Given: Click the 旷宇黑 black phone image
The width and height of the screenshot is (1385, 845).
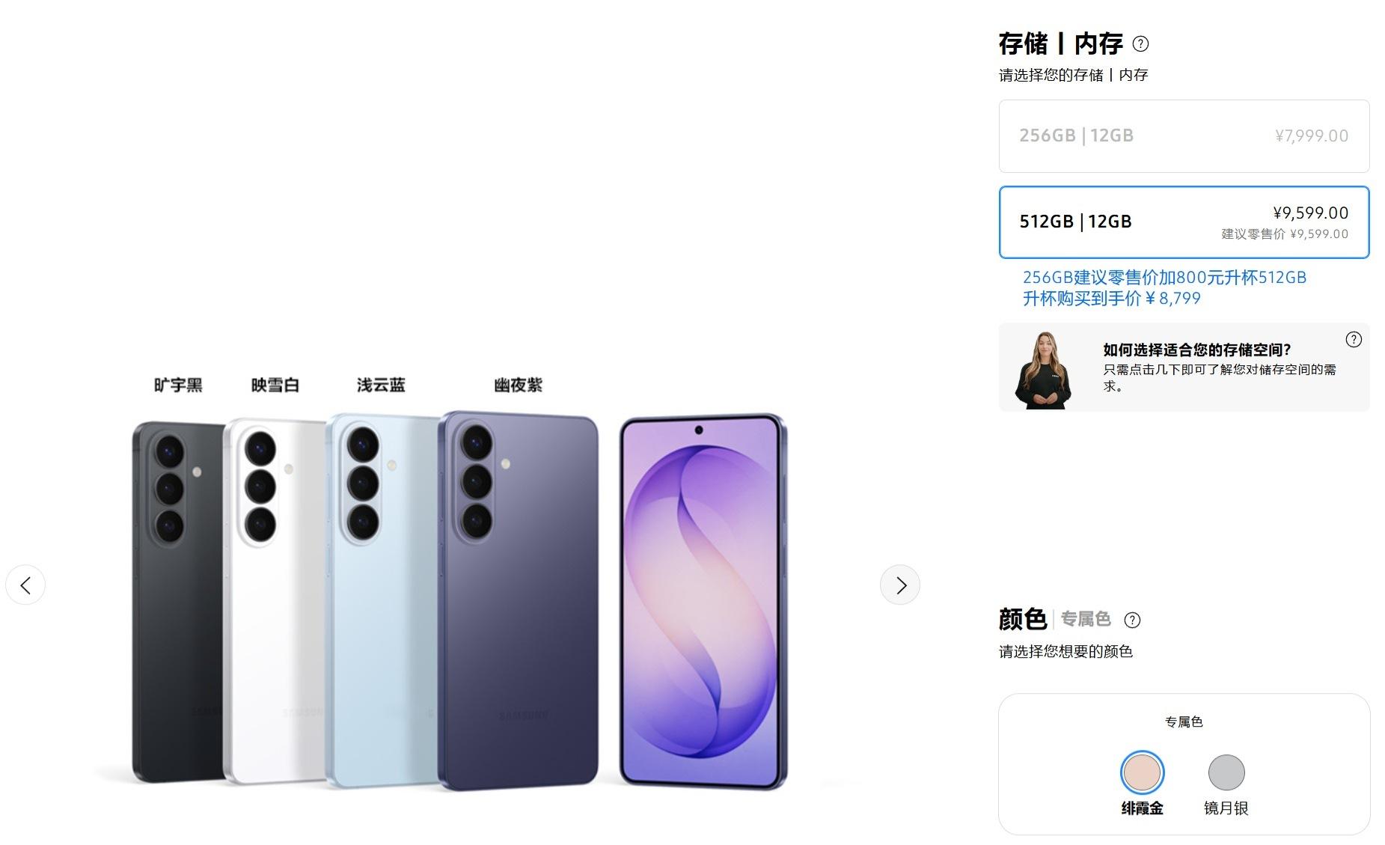Looking at the screenshot, I should point(178,602).
